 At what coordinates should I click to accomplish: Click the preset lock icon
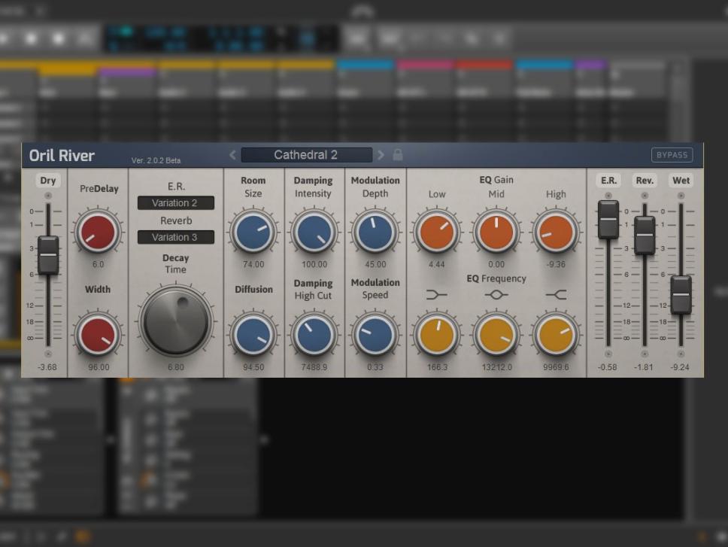pyautogui.click(x=398, y=155)
